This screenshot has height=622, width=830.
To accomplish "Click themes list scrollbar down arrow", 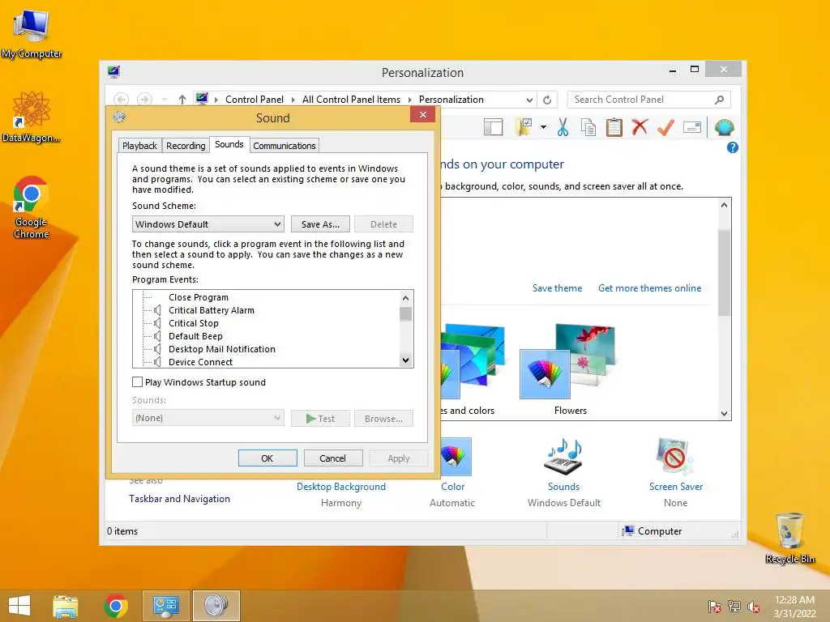I will point(724,414).
